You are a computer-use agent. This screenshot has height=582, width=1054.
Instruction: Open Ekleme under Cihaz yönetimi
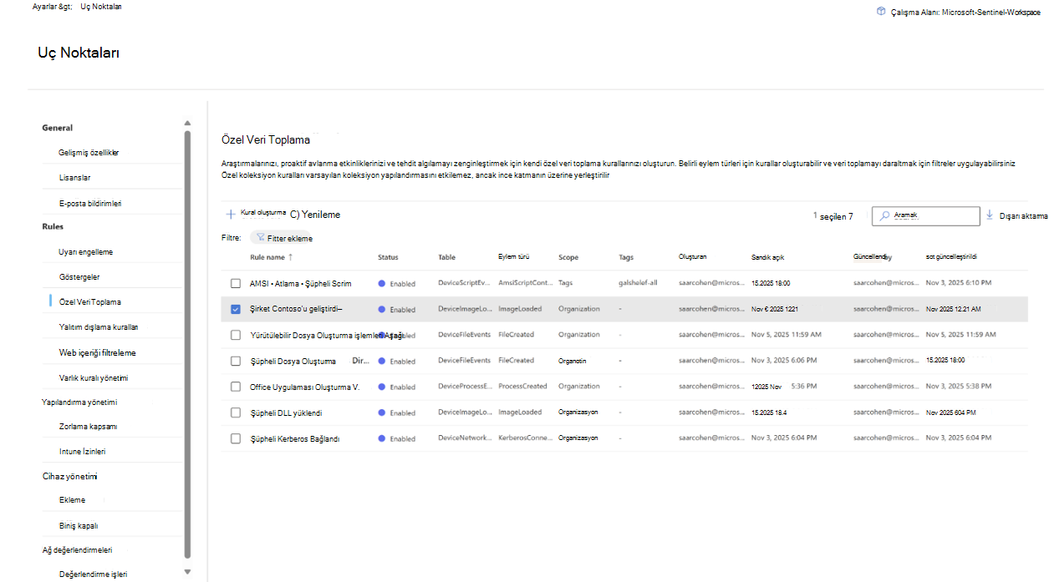(x=72, y=499)
